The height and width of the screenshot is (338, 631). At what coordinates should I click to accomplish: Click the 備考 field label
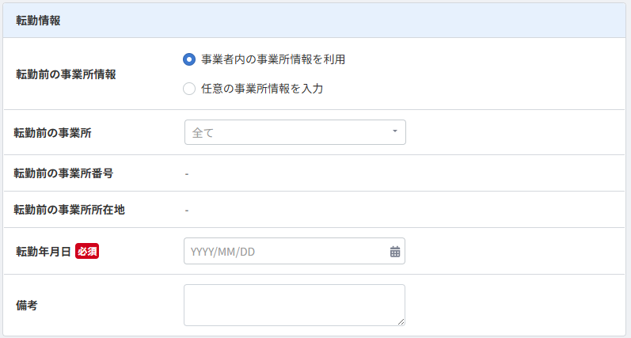point(27,305)
